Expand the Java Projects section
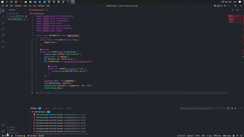Screen dimensions: 244x137 pos(13,133)
